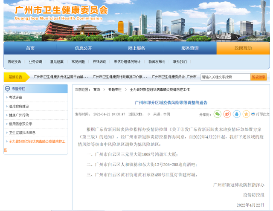
Task: Open the 首页 navigation tab
Action: (x=30, y=48)
